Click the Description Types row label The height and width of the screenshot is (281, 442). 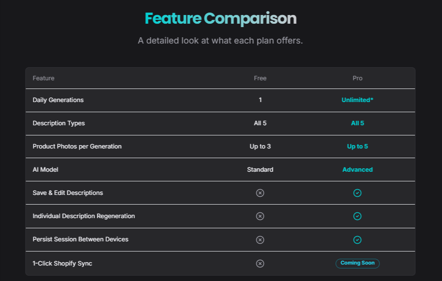click(59, 123)
